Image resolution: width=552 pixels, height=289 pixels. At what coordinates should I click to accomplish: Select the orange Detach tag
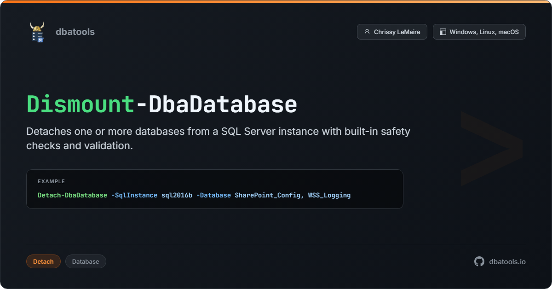pos(43,261)
